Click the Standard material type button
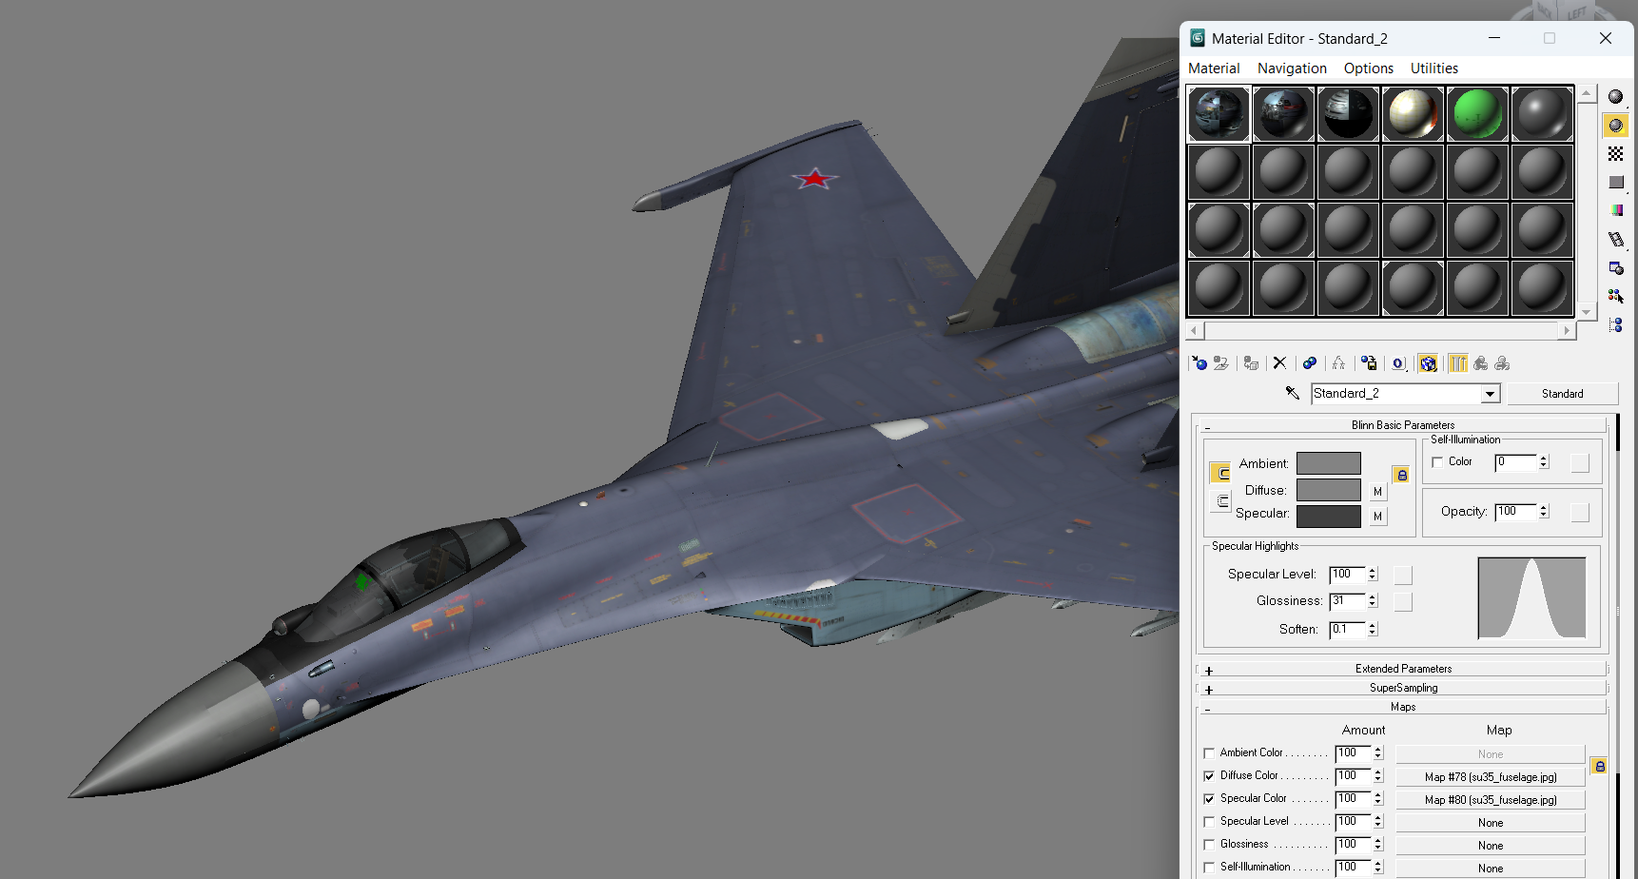Screen dimensions: 1638x879 [x=1562, y=394]
